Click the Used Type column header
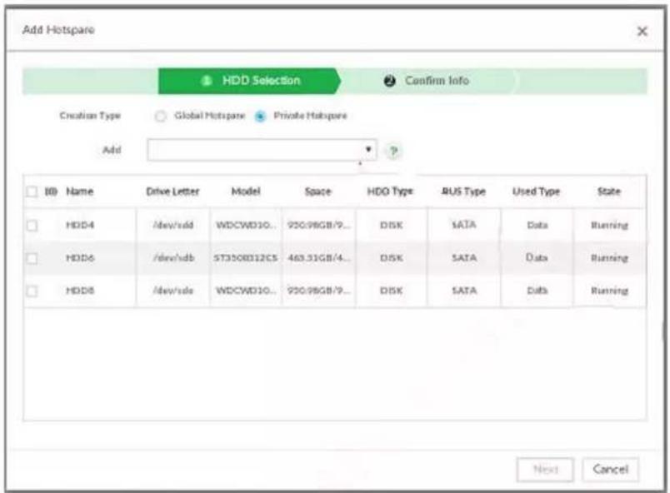The image size is (670, 493). click(x=537, y=192)
